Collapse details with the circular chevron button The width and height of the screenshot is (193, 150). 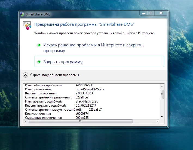26,75
